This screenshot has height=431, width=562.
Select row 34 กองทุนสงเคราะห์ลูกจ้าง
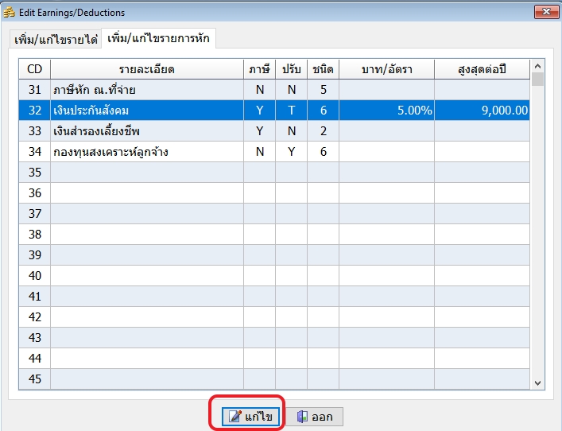click(146, 152)
